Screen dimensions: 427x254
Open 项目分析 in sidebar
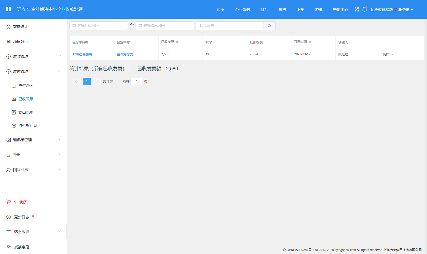point(20,41)
